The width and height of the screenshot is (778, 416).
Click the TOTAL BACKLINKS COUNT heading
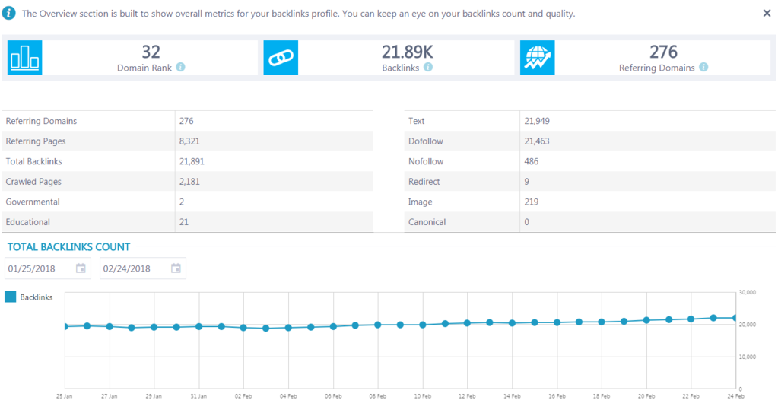68,247
